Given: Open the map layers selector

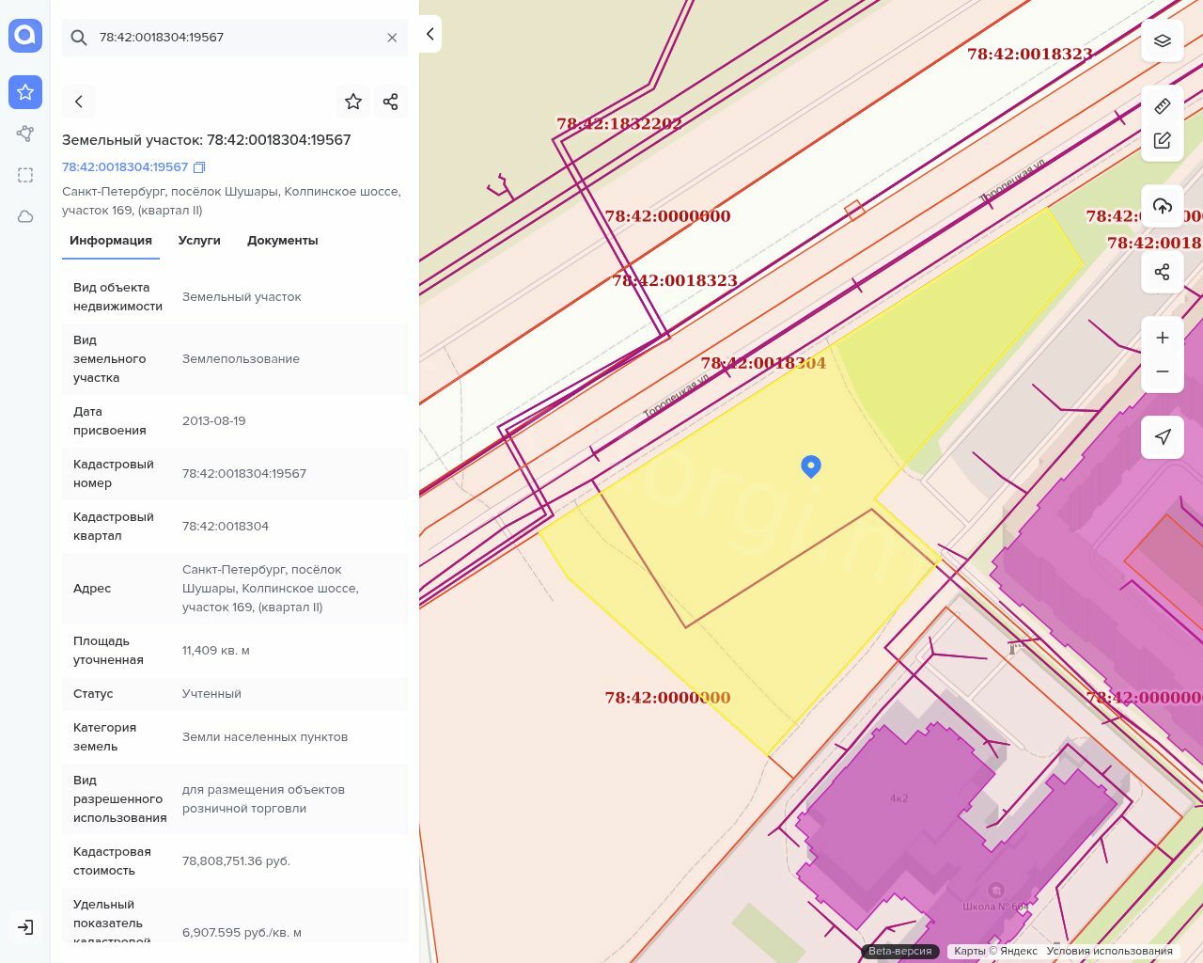Looking at the screenshot, I should [1163, 40].
